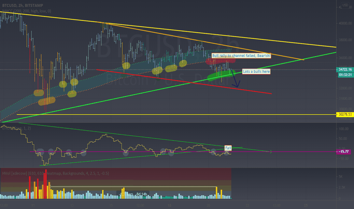
Task: Click the 5K volume scale label
Action: pyautogui.click(x=341, y=176)
